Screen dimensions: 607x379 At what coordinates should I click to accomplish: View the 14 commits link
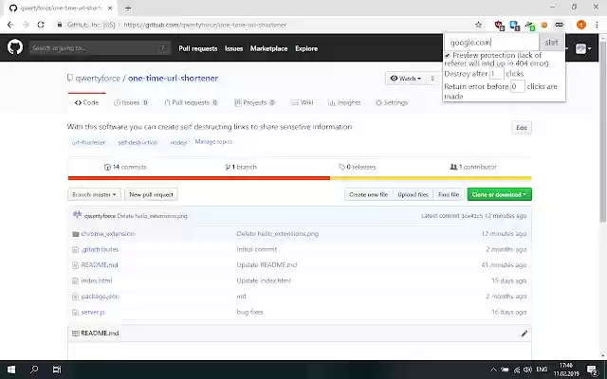tap(125, 167)
